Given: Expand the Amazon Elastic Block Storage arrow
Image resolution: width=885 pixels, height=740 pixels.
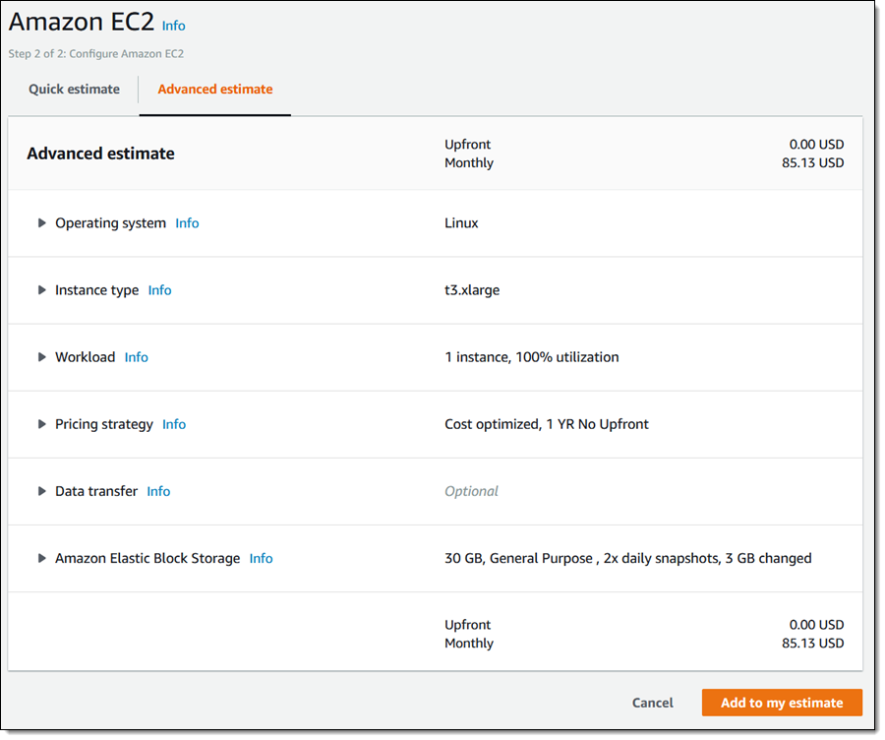Looking at the screenshot, I should coord(42,558).
